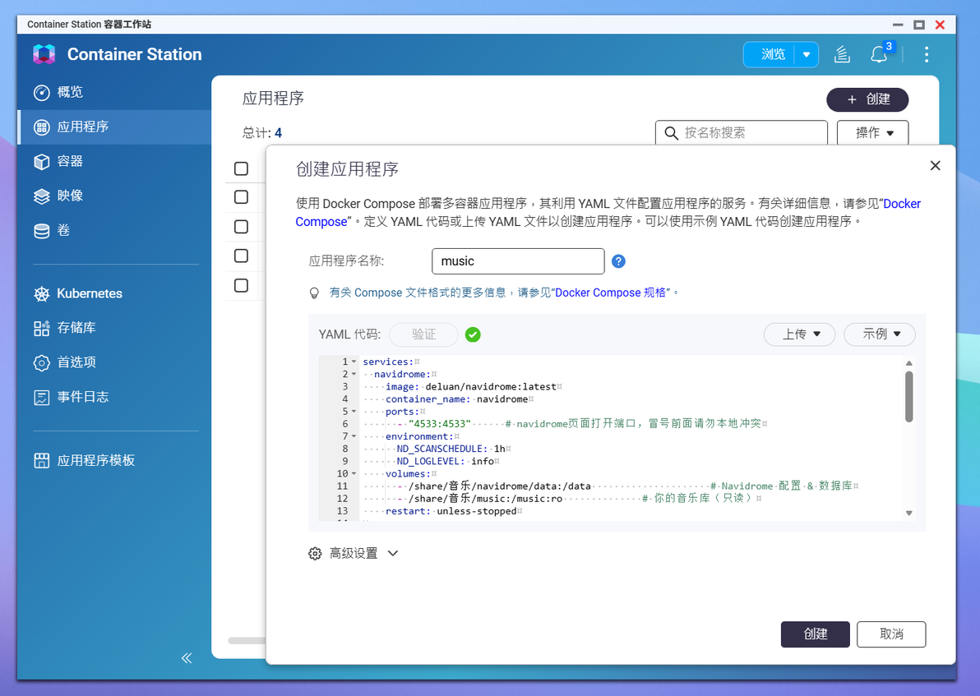Click the blue help question mark icon
This screenshot has width=980, height=696.
point(618,261)
